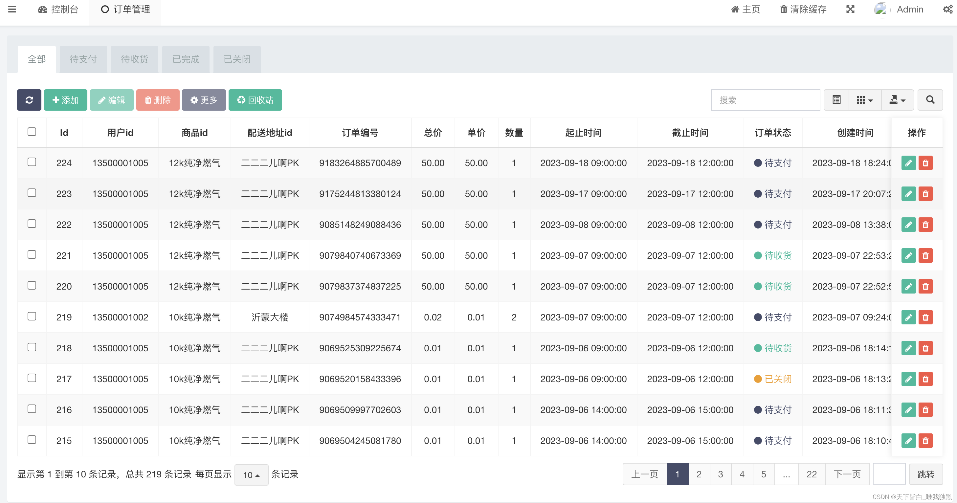Open the columns visibility dropdown
The width and height of the screenshot is (957, 503).
[865, 100]
